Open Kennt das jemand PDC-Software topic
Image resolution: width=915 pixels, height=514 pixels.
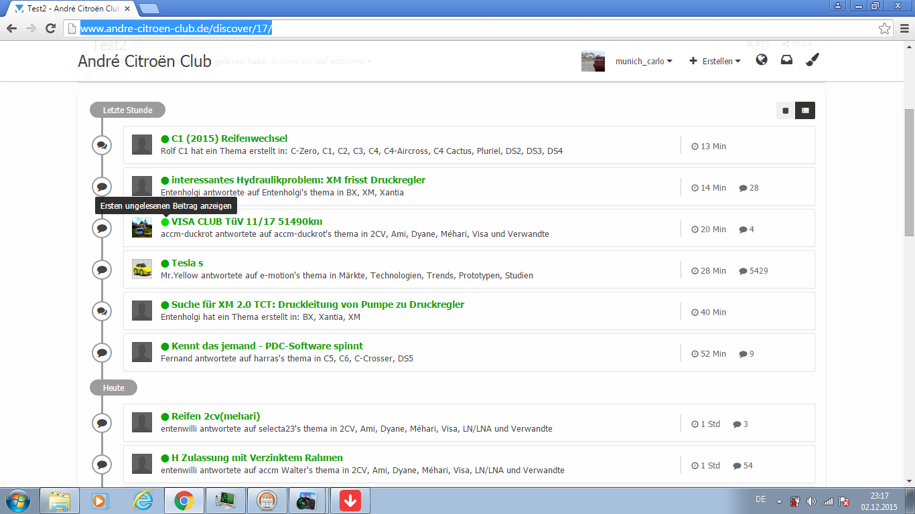[267, 346]
